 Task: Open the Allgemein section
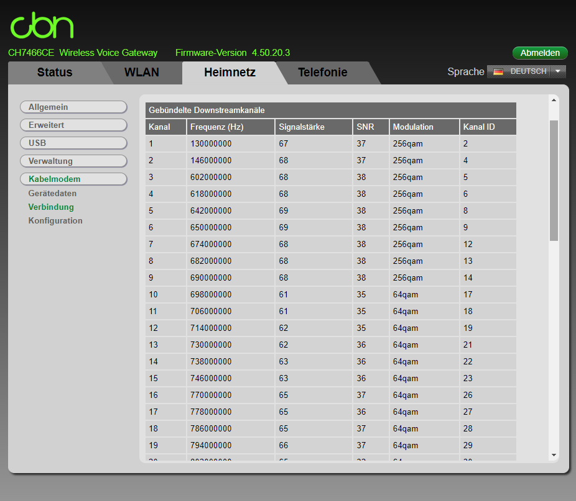coord(73,107)
